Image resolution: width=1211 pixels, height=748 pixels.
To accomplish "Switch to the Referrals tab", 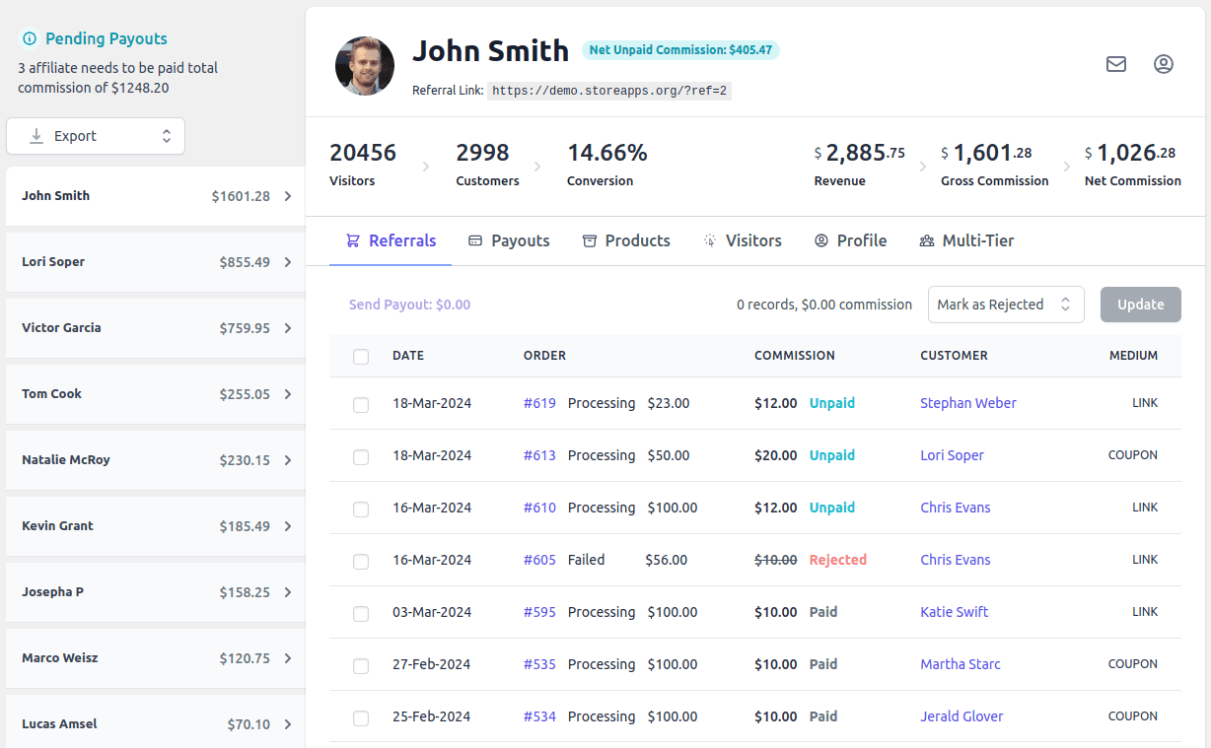I will click(391, 240).
